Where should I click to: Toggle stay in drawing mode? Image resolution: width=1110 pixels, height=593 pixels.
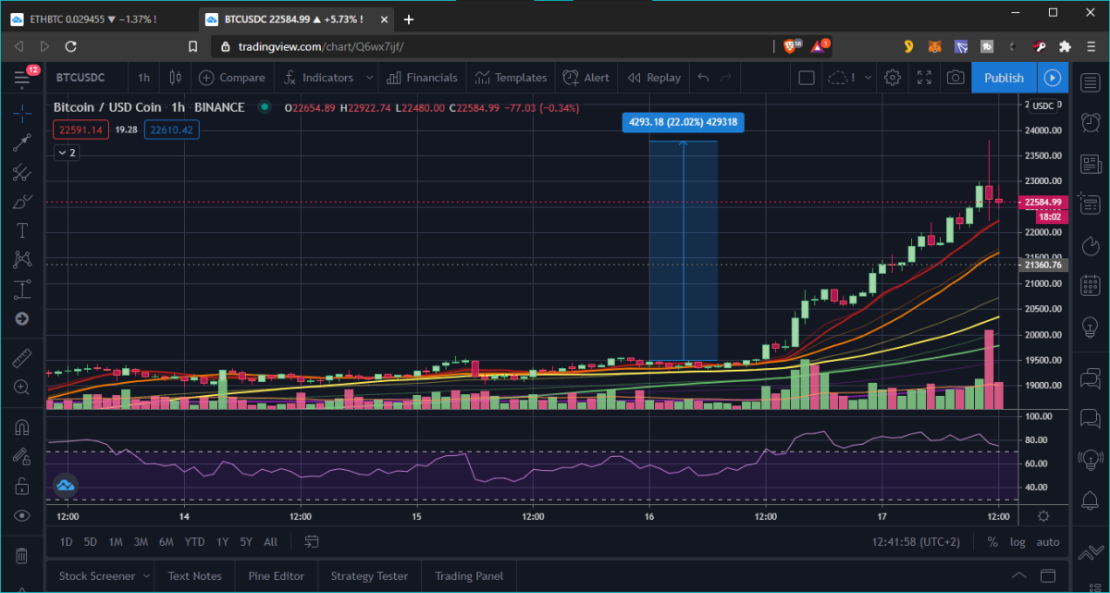[22, 456]
